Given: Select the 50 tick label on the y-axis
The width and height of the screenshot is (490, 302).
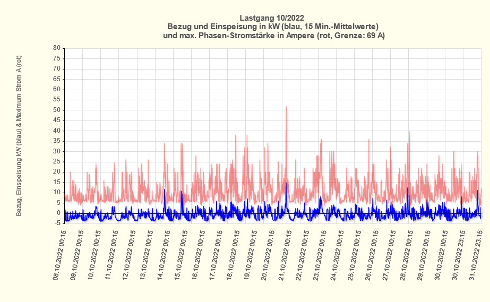Looking at the screenshot, I should pyautogui.click(x=56, y=110).
